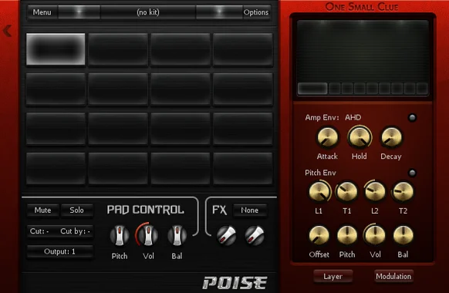Switch to the Modulation tab
The width and height of the screenshot is (449, 293).
click(393, 276)
